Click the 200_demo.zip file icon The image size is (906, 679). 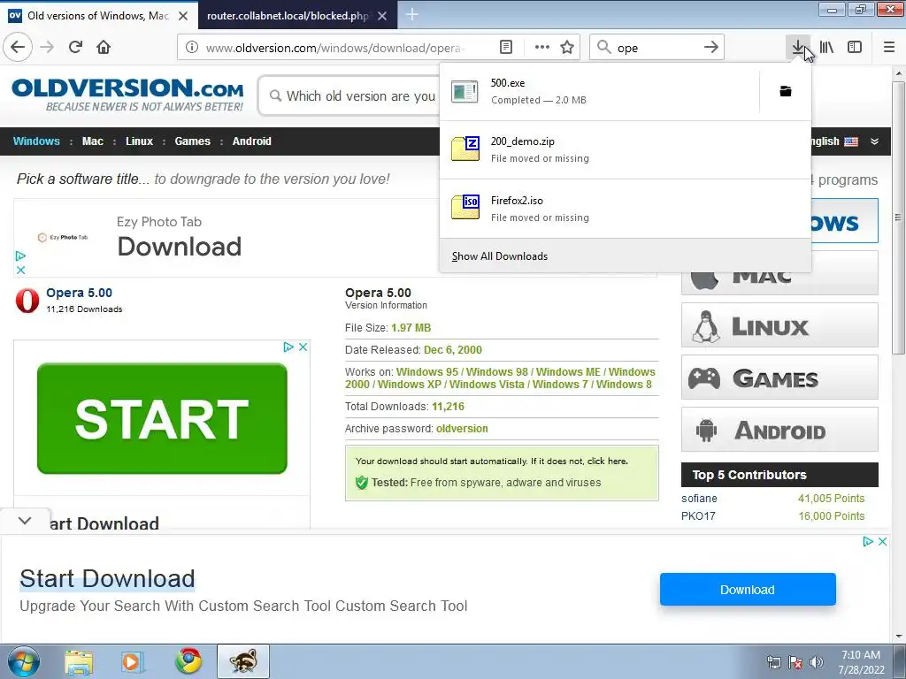[465, 149]
